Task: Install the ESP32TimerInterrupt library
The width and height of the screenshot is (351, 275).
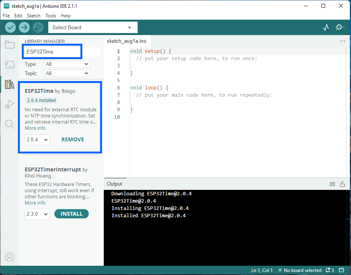Action: pyautogui.click(x=71, y=214)
